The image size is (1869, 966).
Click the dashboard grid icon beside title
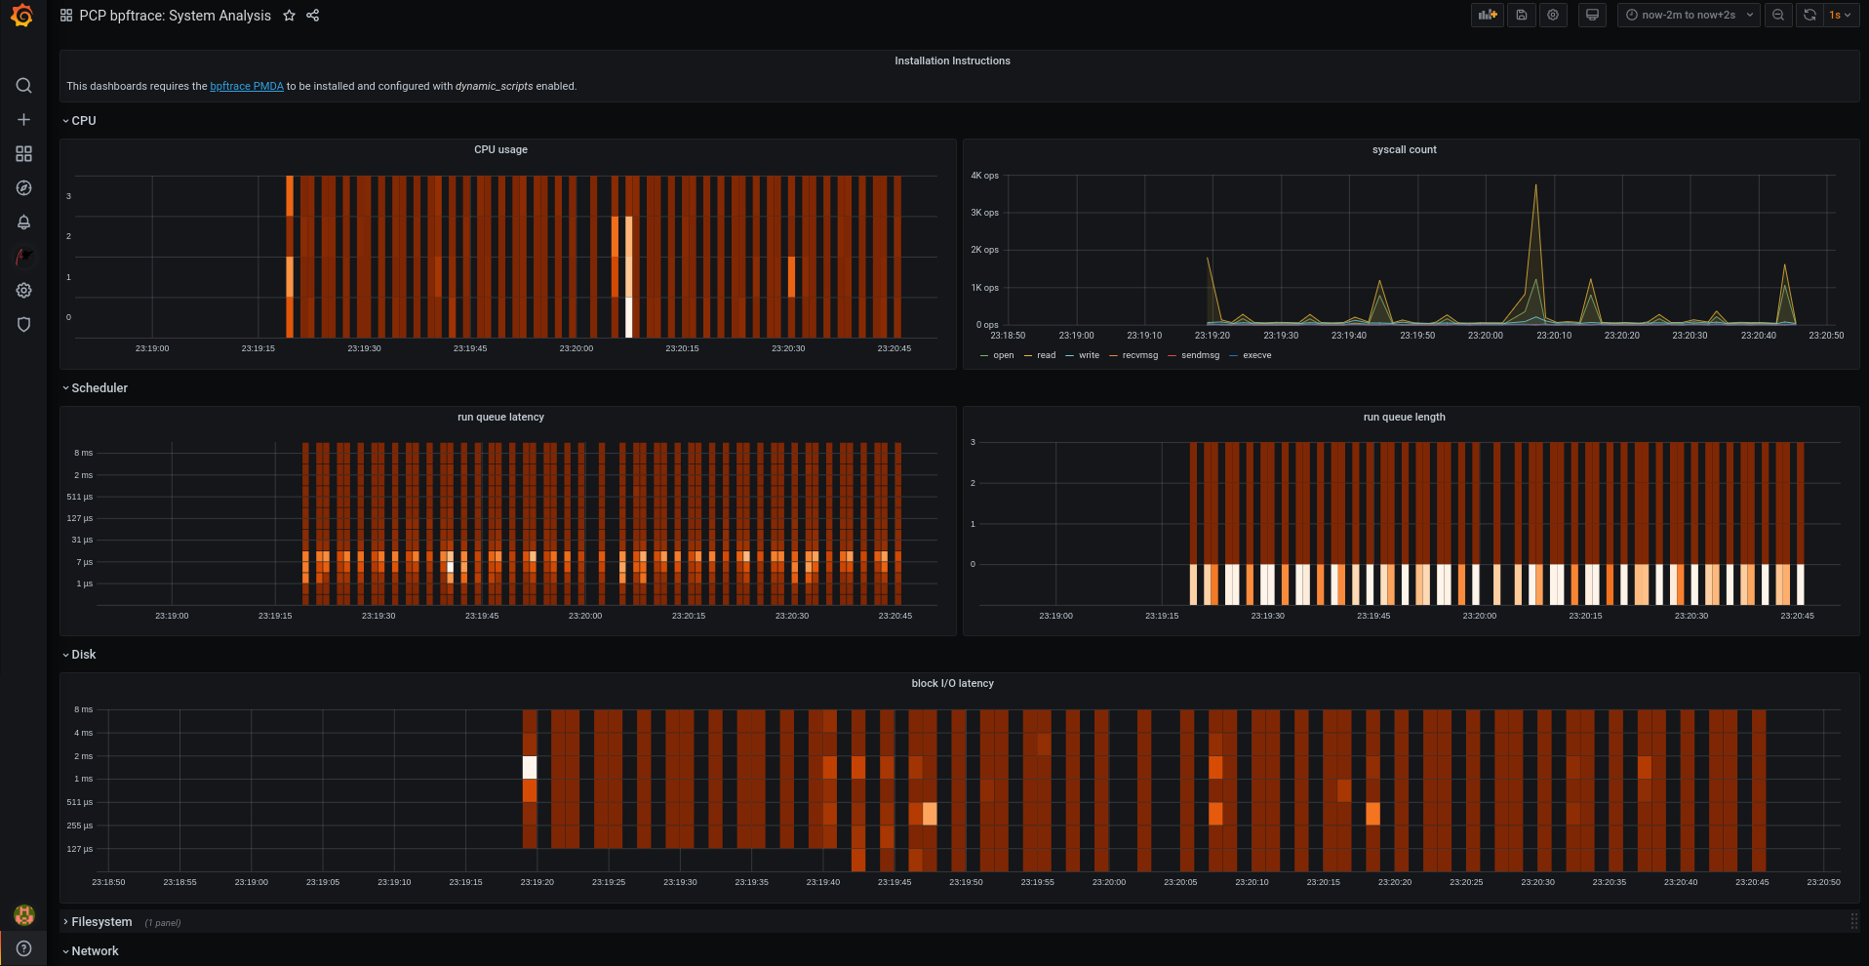tap(66, 16)
